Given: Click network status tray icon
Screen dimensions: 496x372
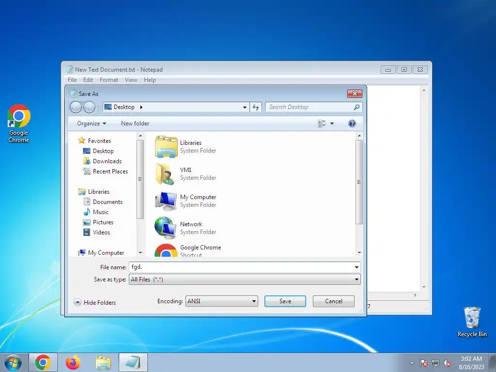Looking at the screenshot, I should (x=435, y=363).
